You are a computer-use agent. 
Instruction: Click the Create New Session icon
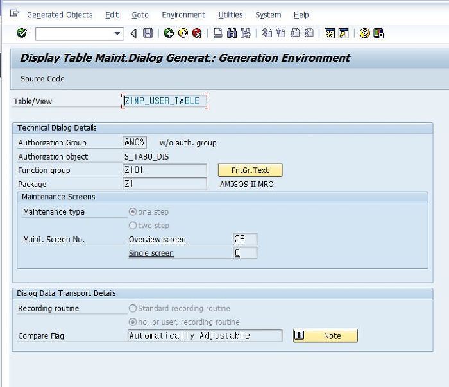330,33
